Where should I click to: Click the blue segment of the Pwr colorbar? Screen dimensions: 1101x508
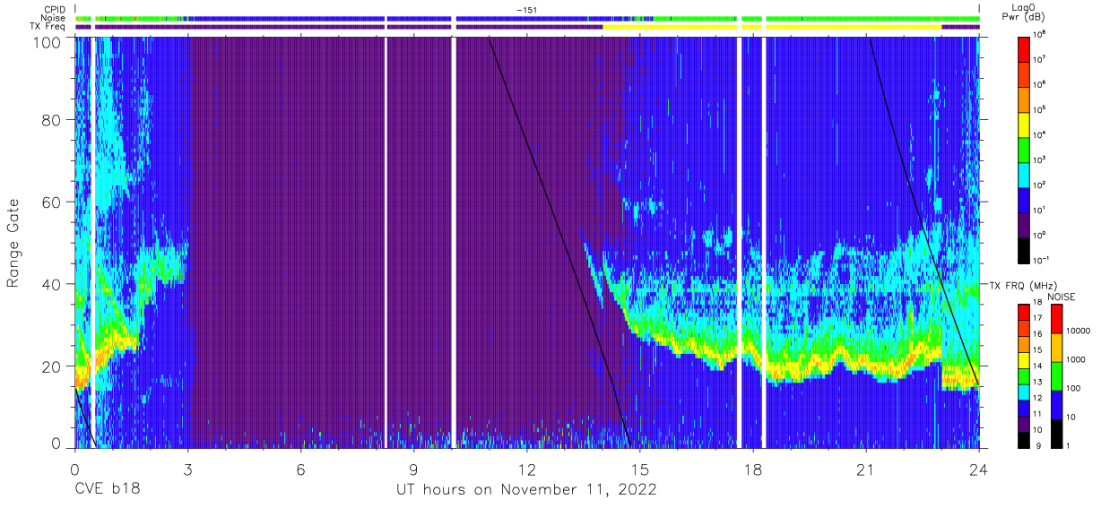[x=1023, y=199]
